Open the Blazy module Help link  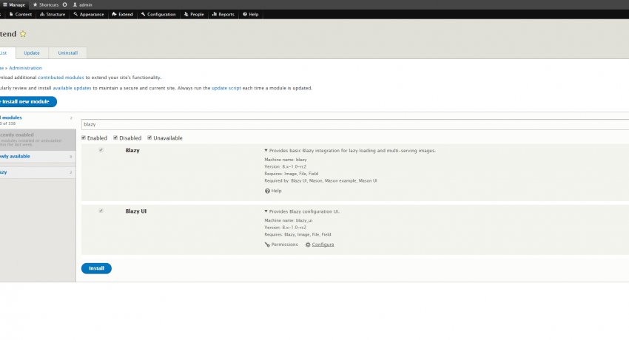click(x=273, y=191)
